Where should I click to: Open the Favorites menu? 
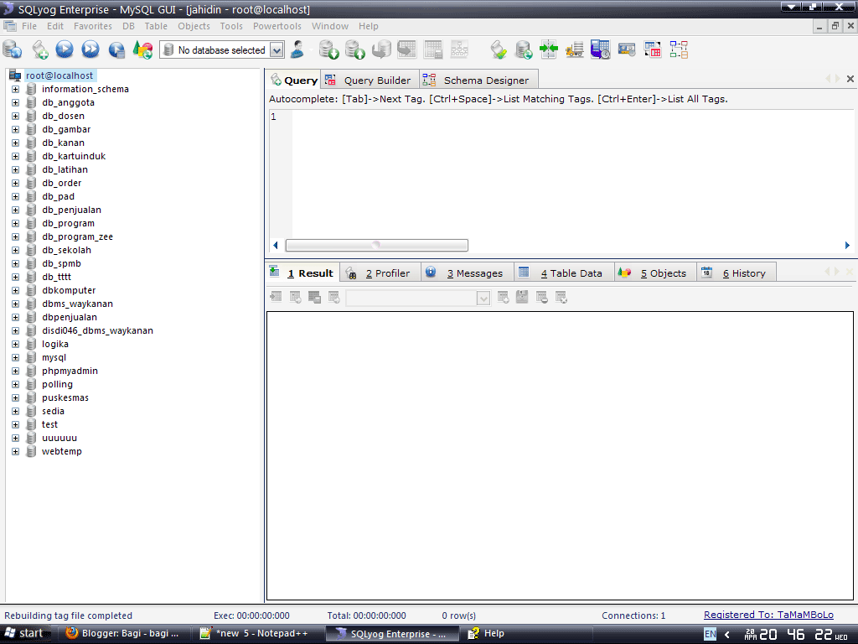coord(92,26)
